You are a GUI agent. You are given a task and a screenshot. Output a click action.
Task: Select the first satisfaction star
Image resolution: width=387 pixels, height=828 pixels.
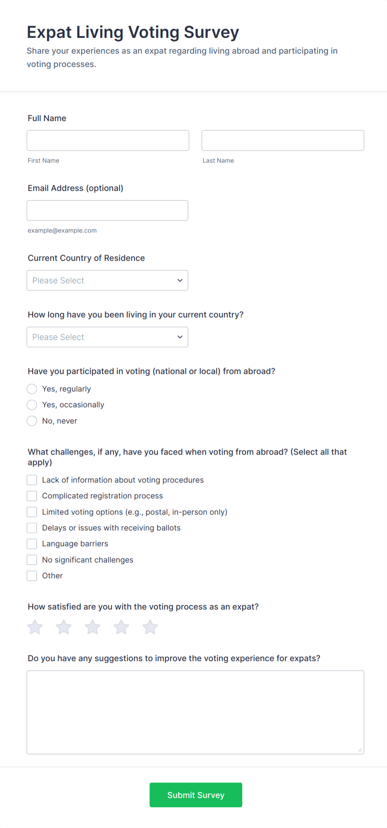pos(35,627)
